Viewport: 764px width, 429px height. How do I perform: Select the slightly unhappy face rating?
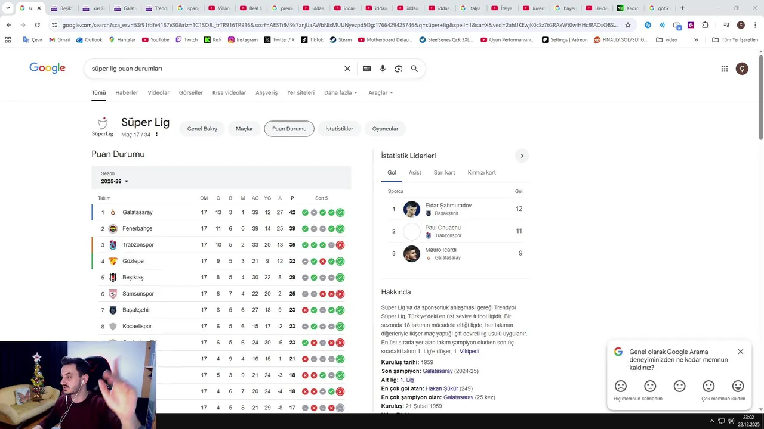click(650, 386)
